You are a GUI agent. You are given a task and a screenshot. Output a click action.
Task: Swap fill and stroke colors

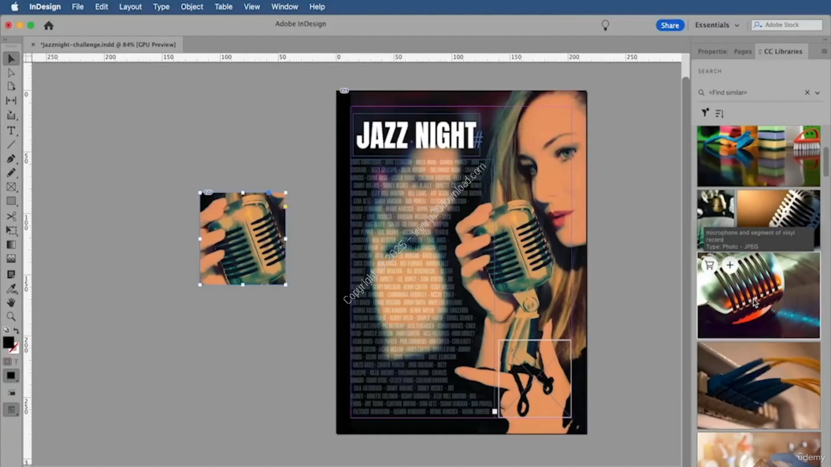pos(17,331)
